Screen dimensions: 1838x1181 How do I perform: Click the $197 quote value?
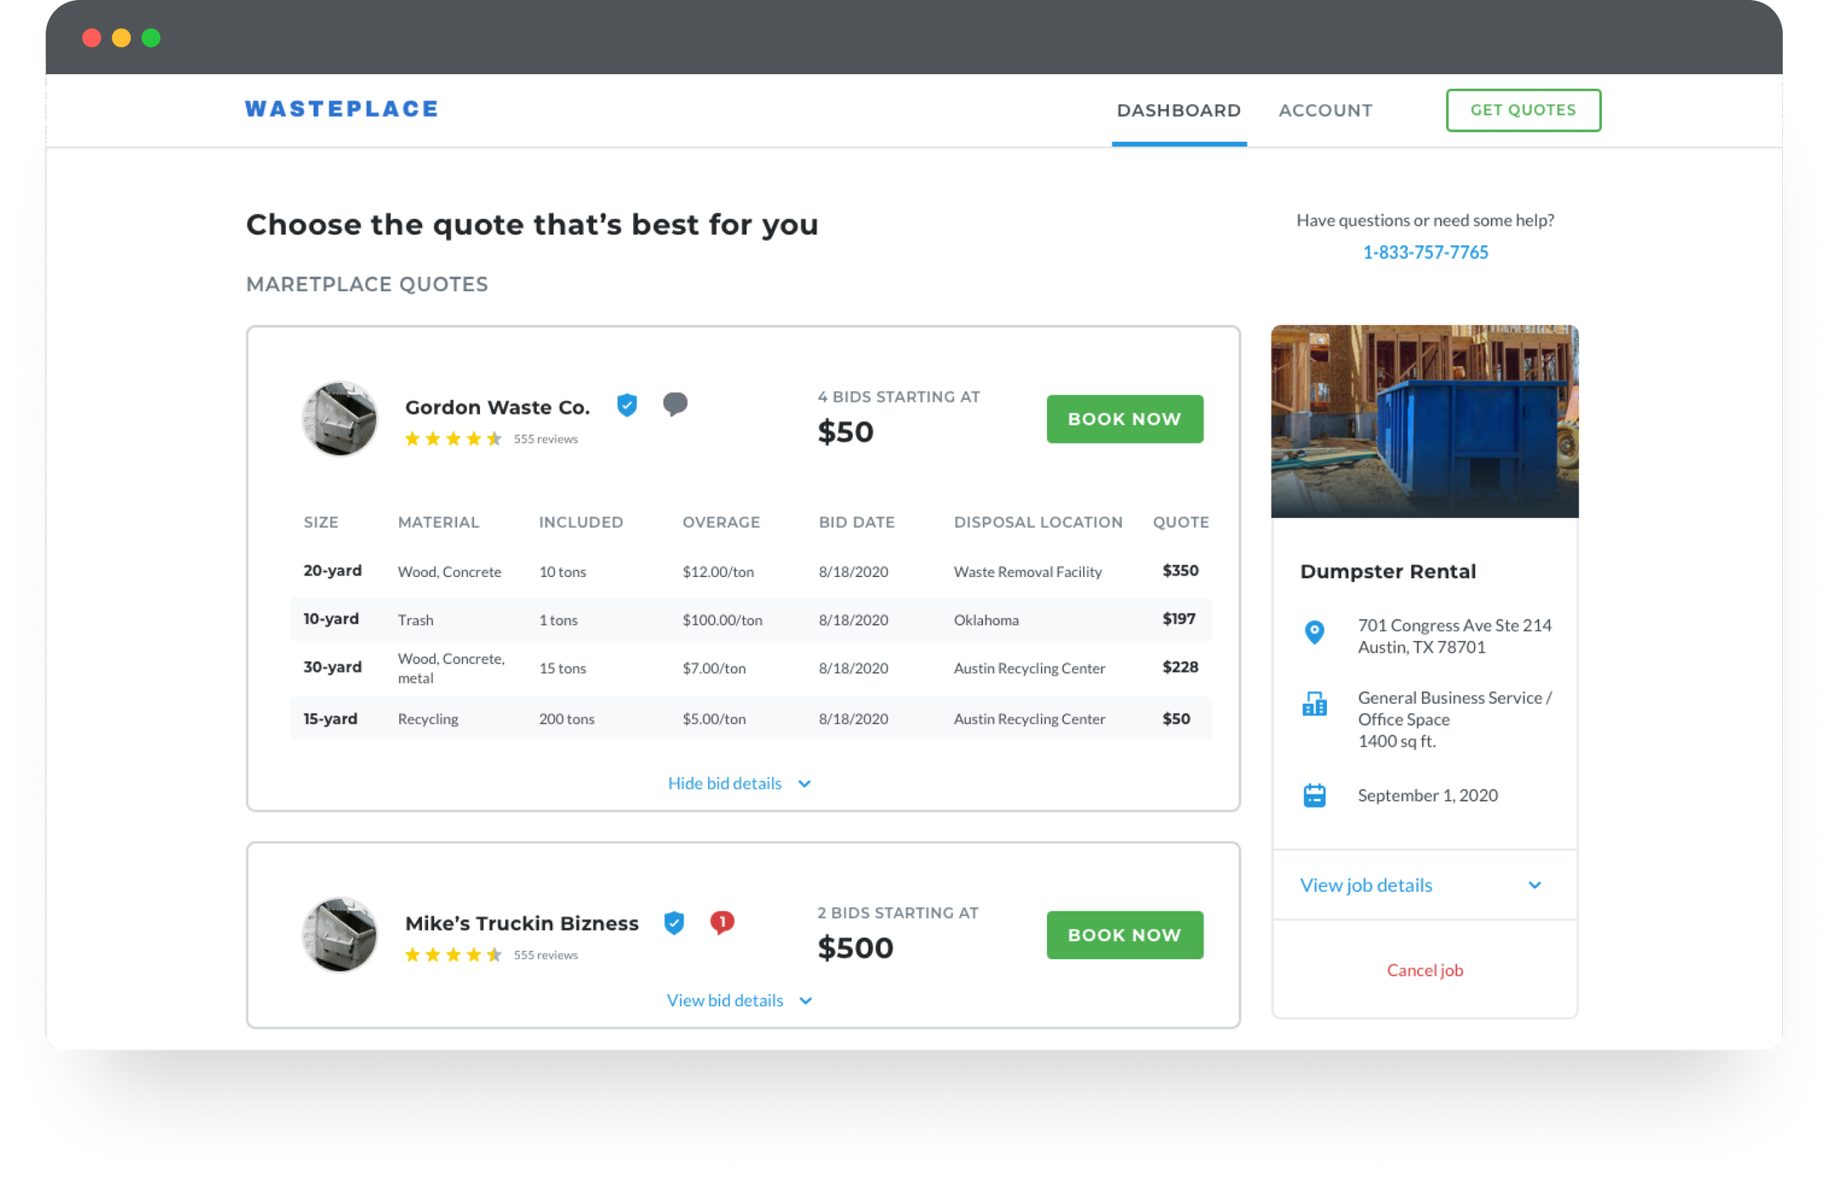coord(1179,618)
